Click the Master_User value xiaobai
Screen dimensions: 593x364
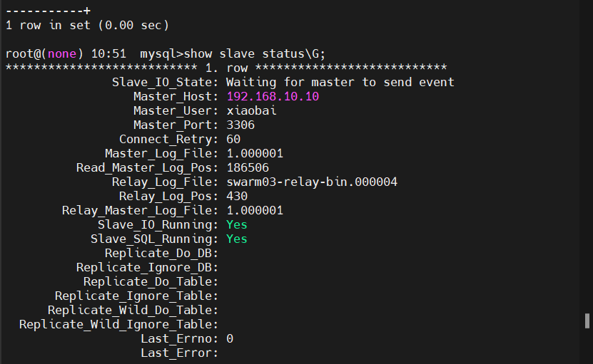(x=251, y=110)
